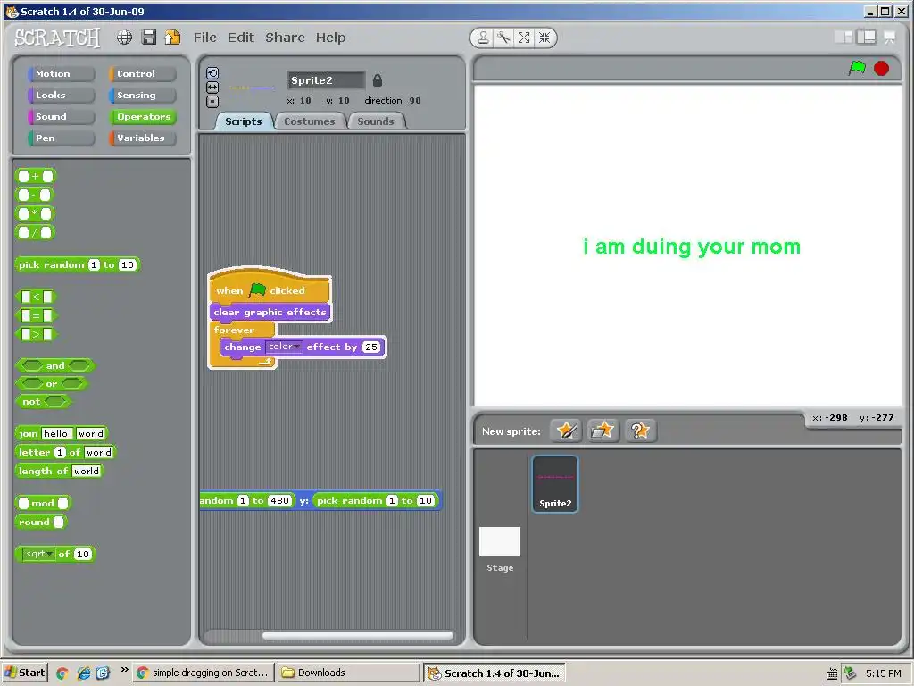Viewport: 914px width, 686px height.
Task: Set rotation style to left-right flip only
Action: coord(212,87)
